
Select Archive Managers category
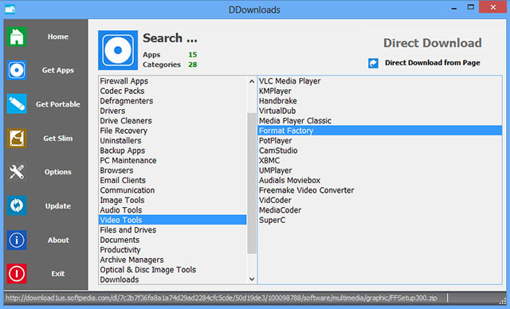tap(173, 260)
